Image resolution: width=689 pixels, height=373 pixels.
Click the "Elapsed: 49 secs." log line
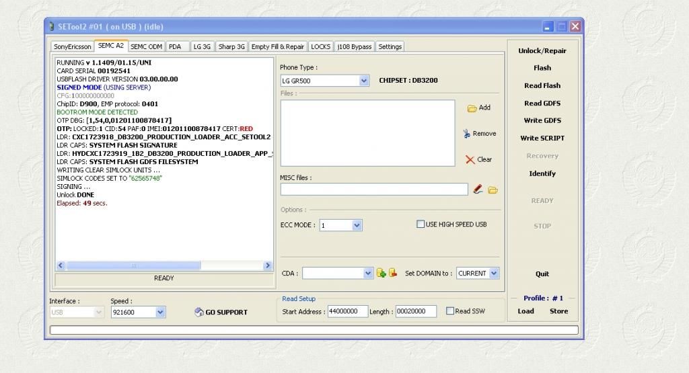[x=81, y=203]
